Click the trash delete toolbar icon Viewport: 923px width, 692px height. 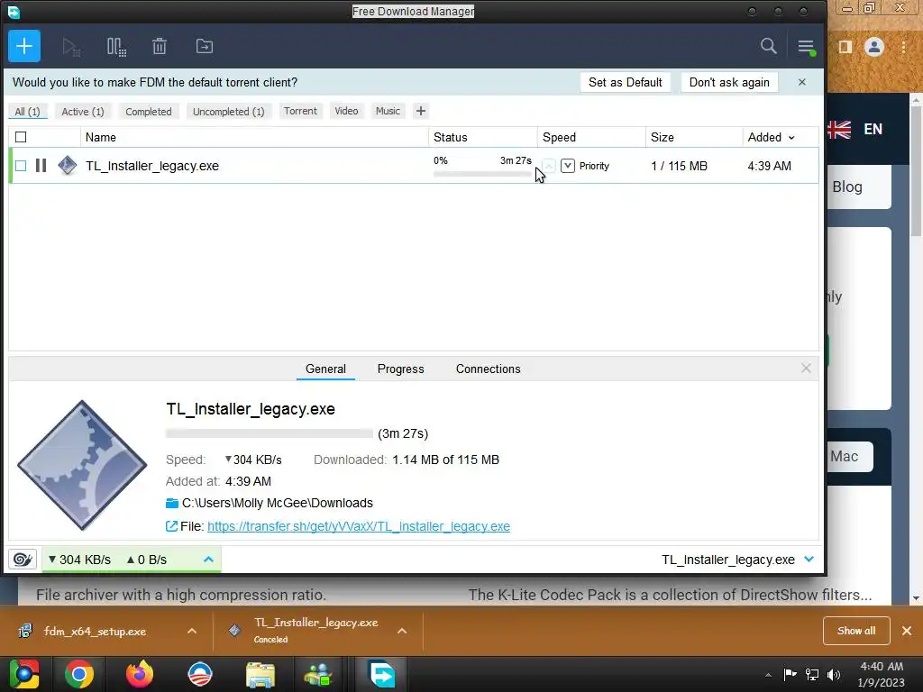click(160, 46)
